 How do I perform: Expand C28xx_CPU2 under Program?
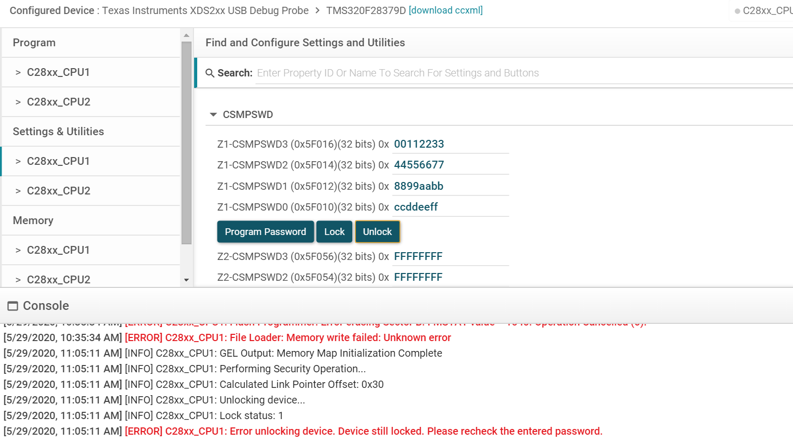(x=58, y=102)
